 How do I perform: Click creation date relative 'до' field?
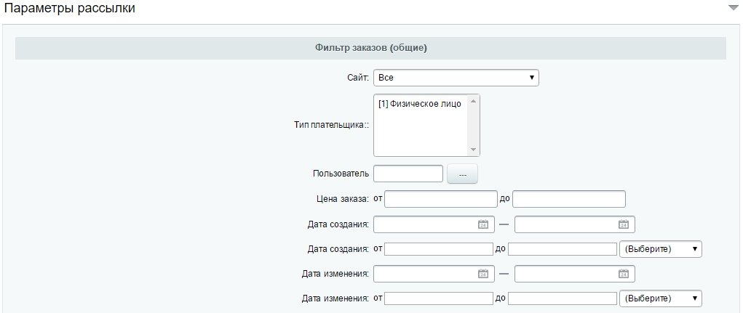point(562,249)
